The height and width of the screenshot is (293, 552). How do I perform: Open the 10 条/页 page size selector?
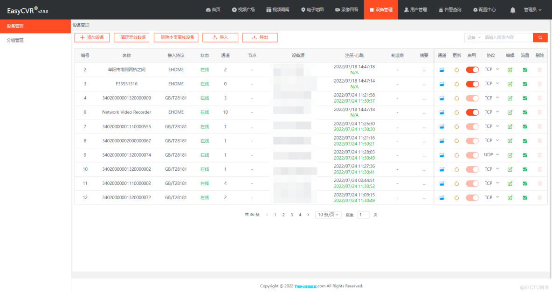coord(328,215)
